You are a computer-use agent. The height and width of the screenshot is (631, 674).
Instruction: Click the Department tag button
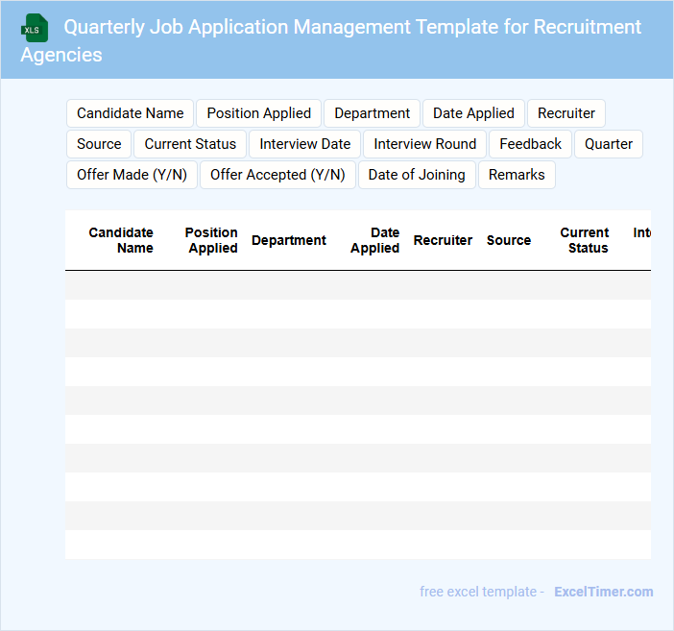(x=372, y=113)
